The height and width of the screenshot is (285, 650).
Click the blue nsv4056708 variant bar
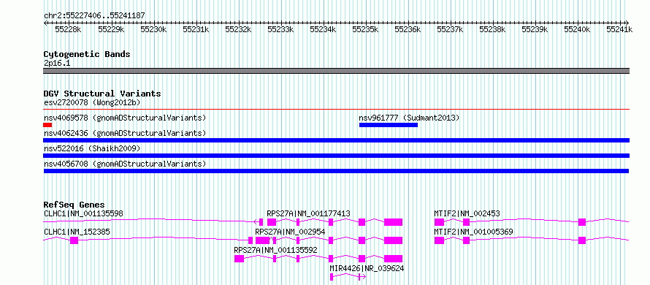pos(336,171)
